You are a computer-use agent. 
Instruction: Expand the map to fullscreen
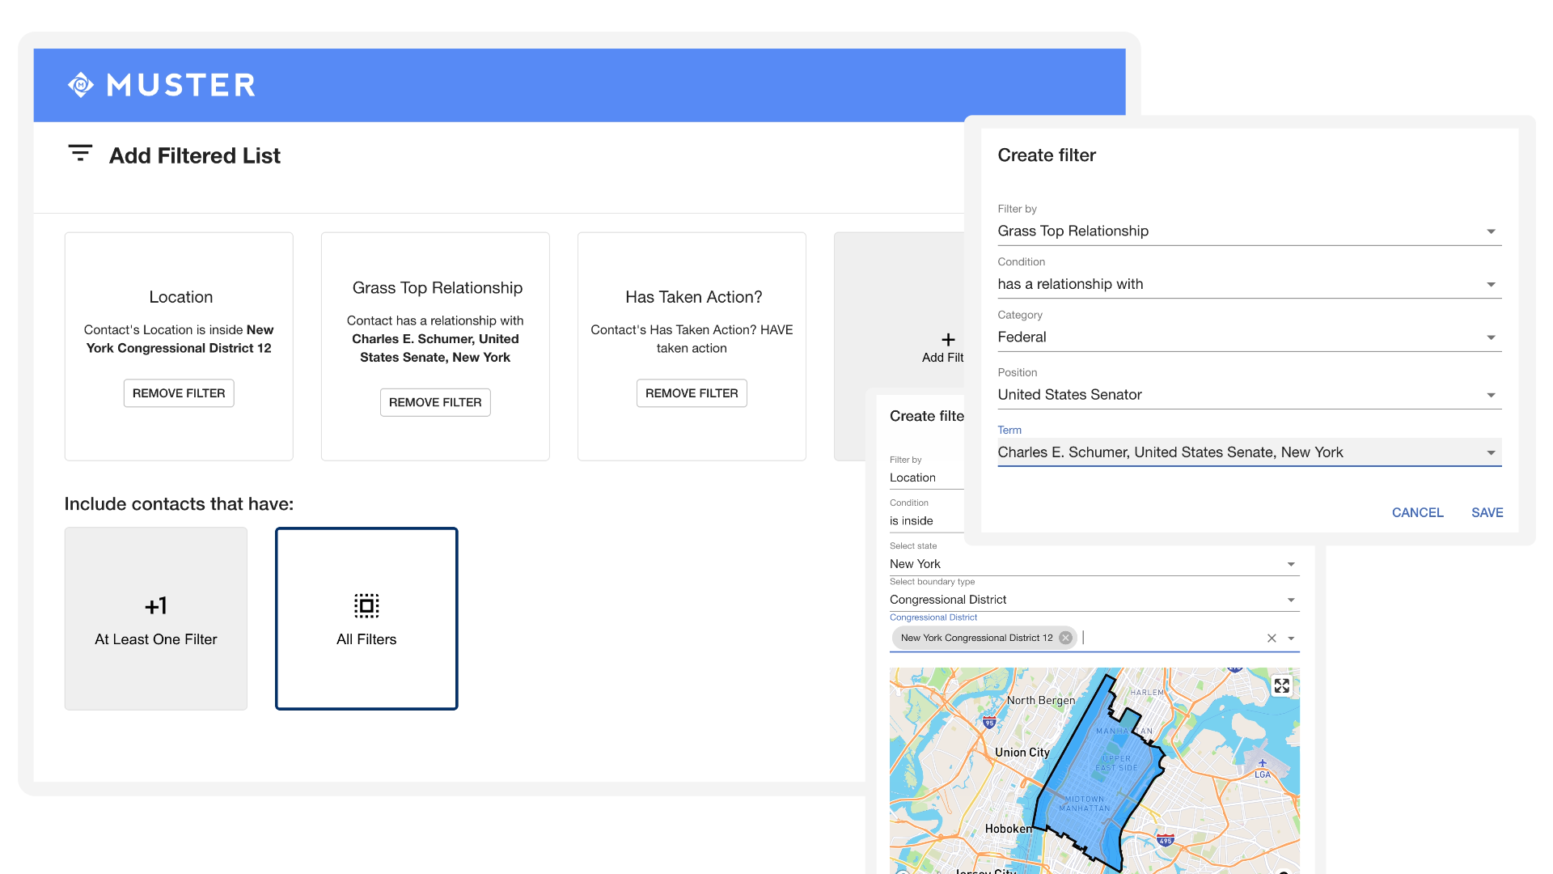click(x=1282, y=686)
